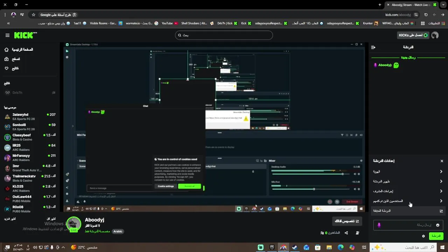
Task: Open recommended channel OutLaw444
Action: coord(30,199)
